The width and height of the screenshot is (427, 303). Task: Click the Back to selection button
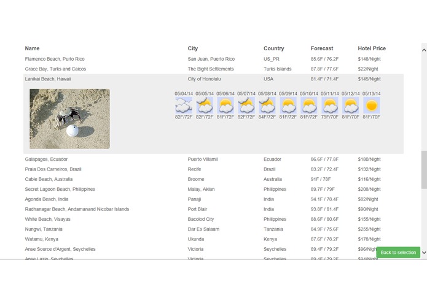coord(398,253)
